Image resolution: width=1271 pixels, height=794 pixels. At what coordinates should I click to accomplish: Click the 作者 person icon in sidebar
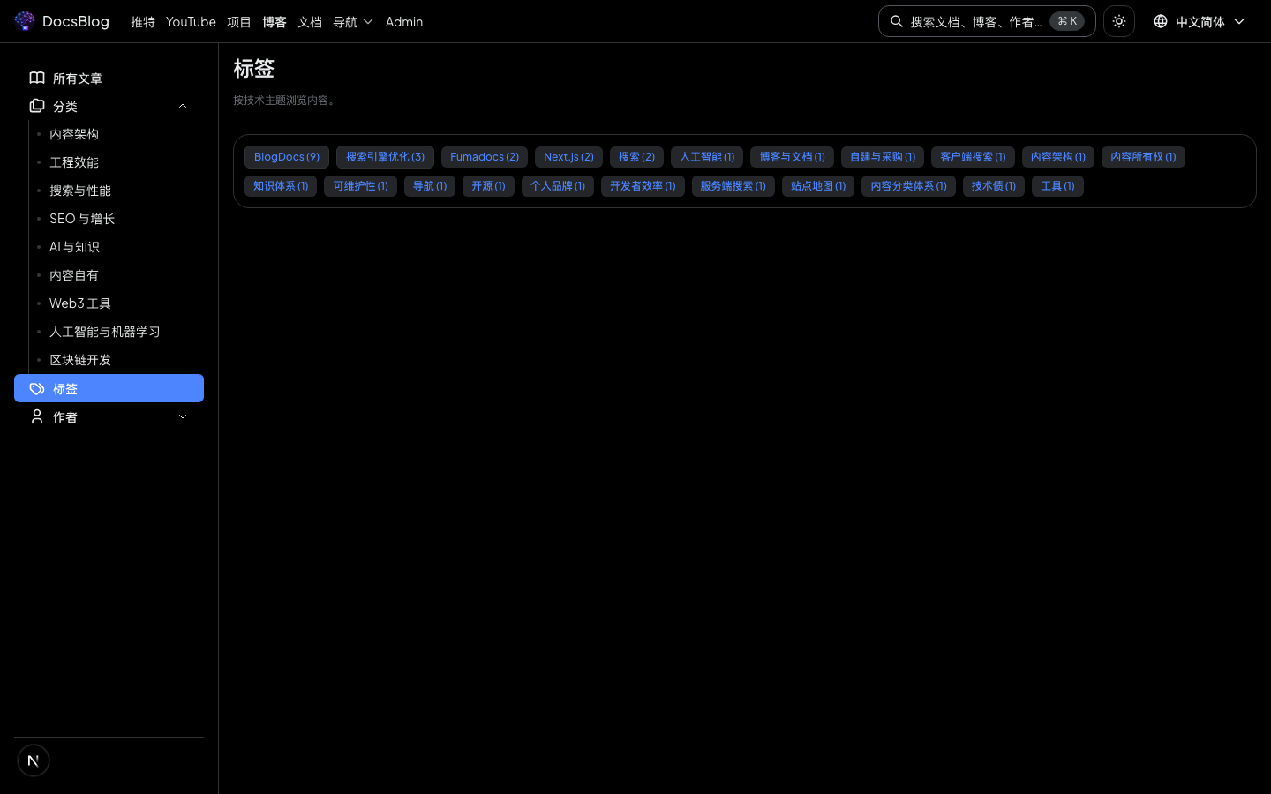(x=37, y=416)
